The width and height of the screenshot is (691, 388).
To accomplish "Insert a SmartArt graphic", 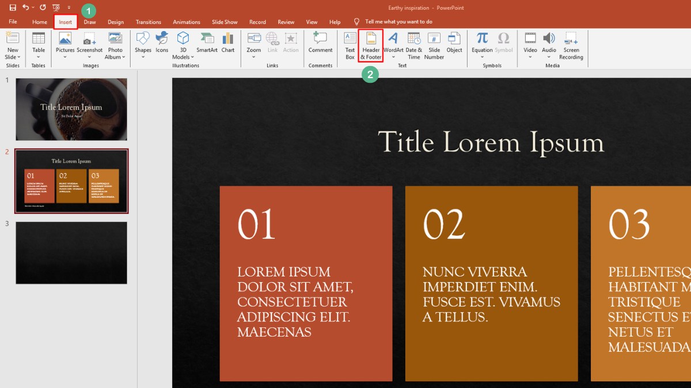I will (x=207, y=43).
